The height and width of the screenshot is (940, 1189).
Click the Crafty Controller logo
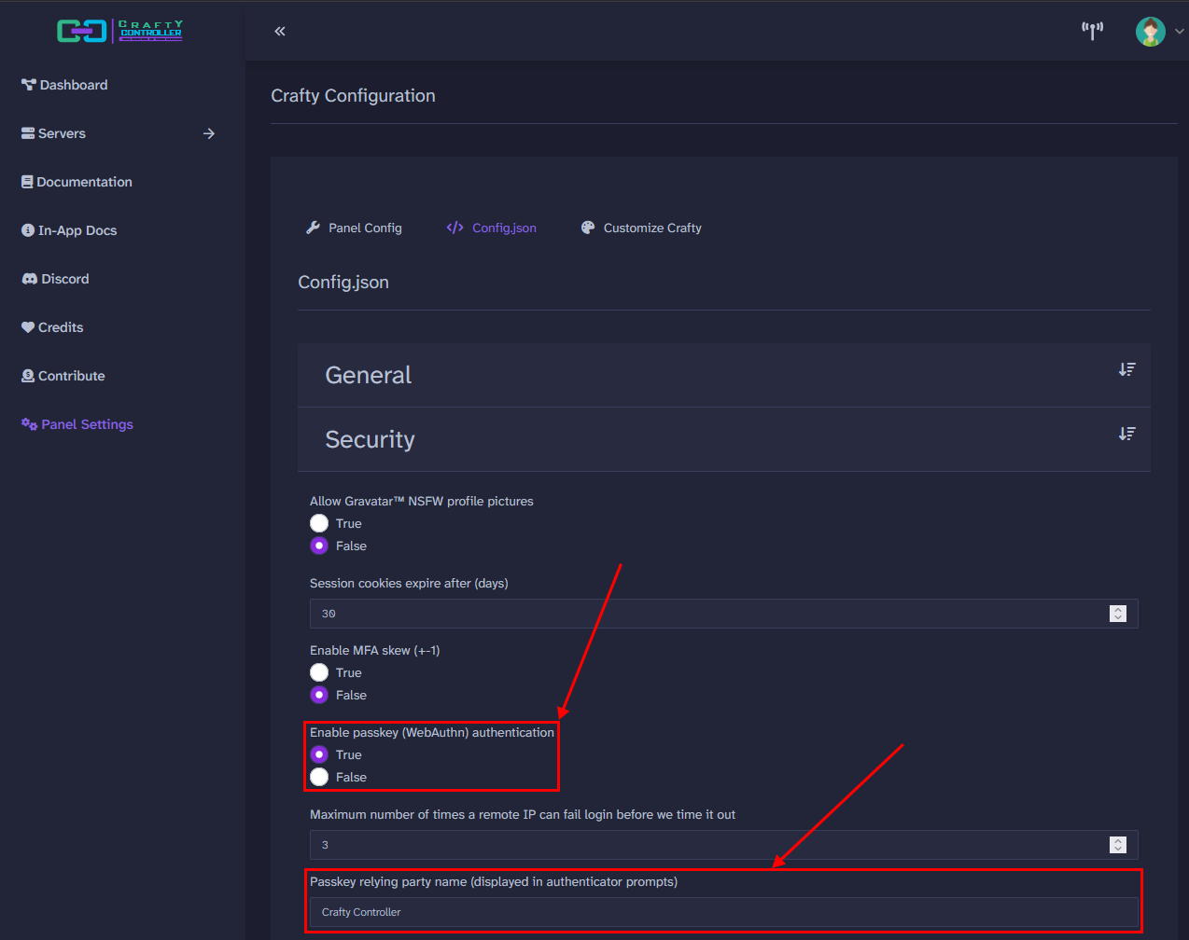(119, 31)
